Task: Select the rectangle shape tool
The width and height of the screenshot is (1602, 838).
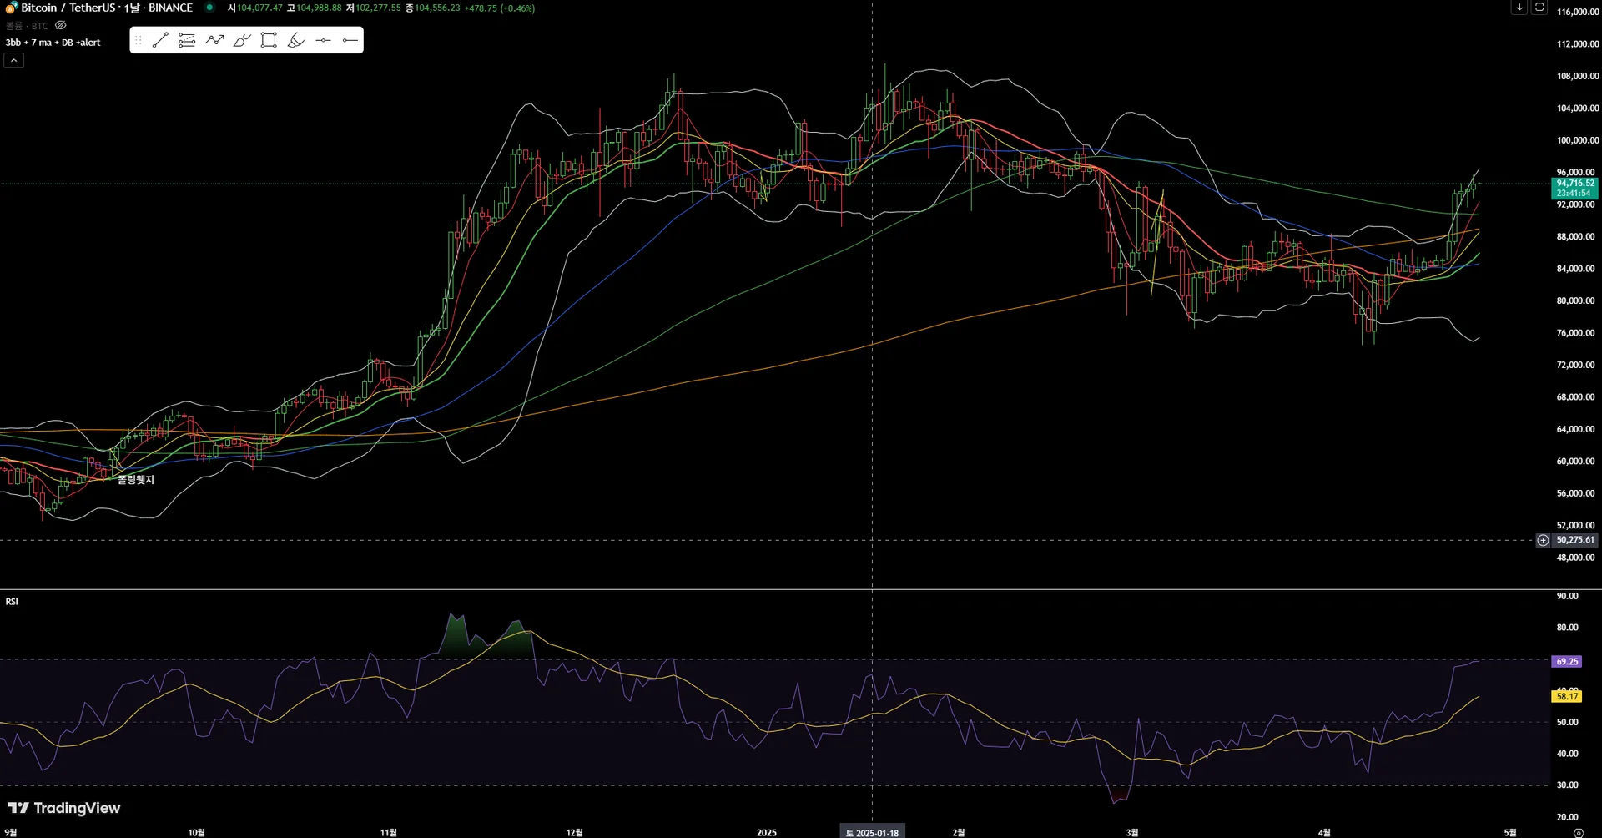Action: tap(269, 40)
